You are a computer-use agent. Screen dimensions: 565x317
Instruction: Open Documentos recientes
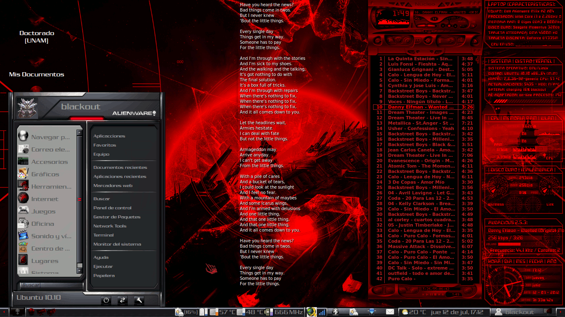120,168
